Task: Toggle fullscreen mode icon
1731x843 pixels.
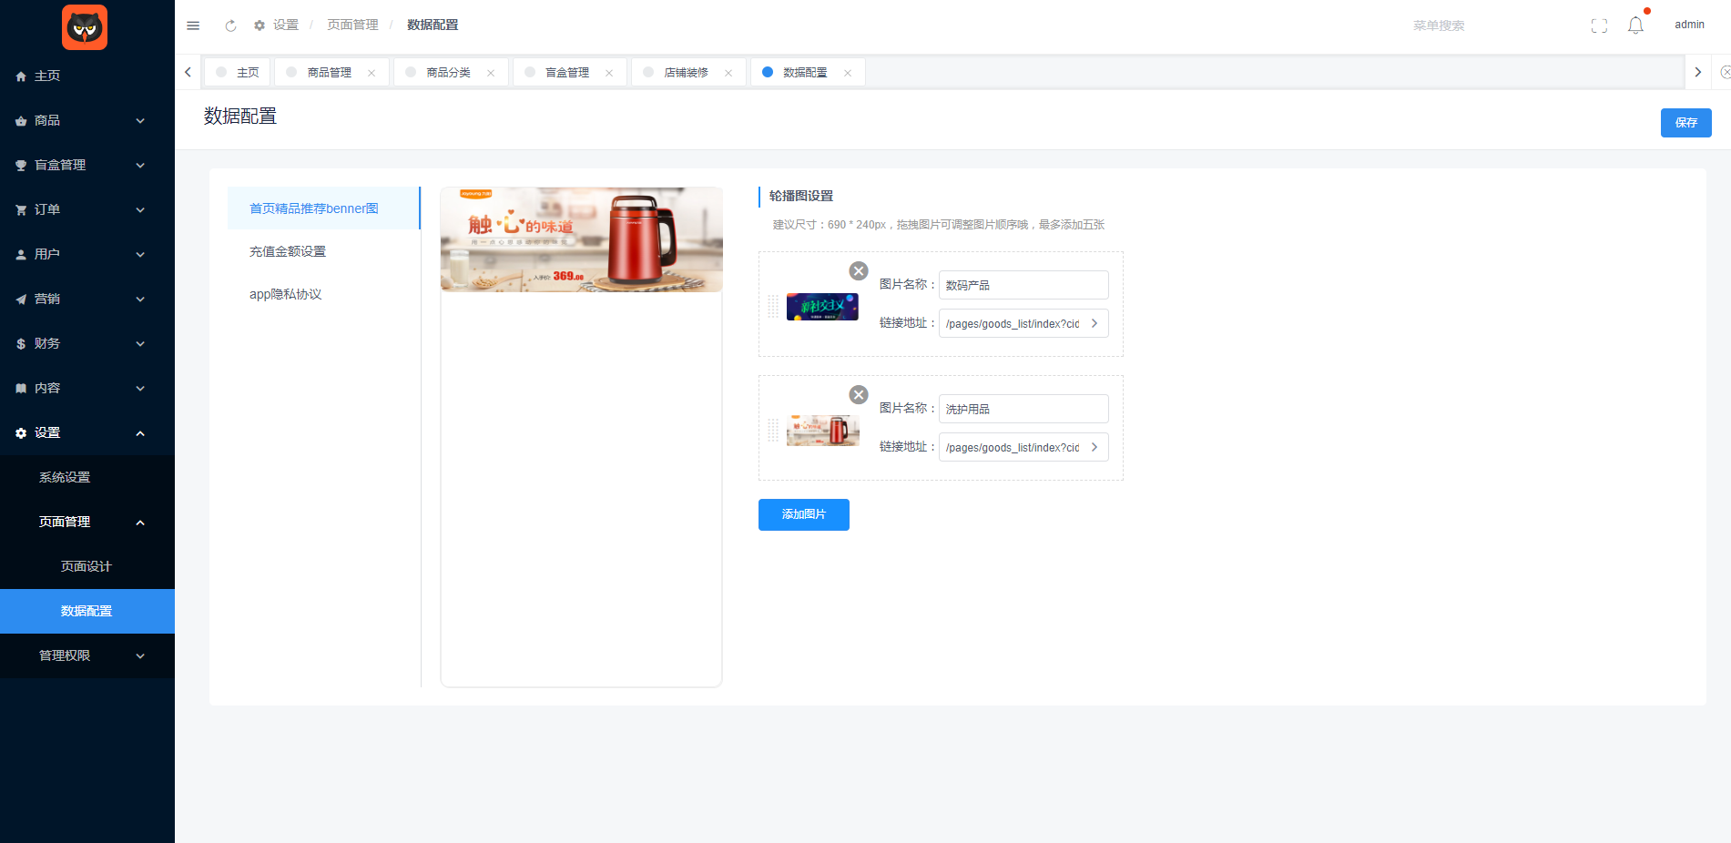Action: [x=1599, y=25]
